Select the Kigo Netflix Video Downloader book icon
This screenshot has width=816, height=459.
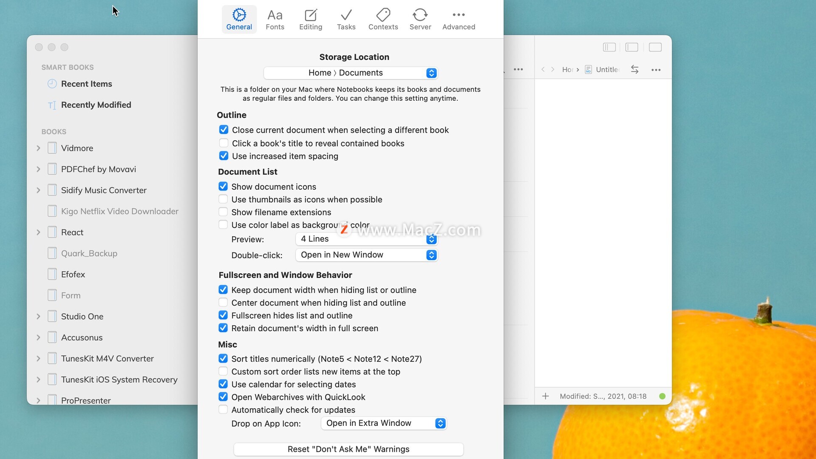click(x=52, y=211)
